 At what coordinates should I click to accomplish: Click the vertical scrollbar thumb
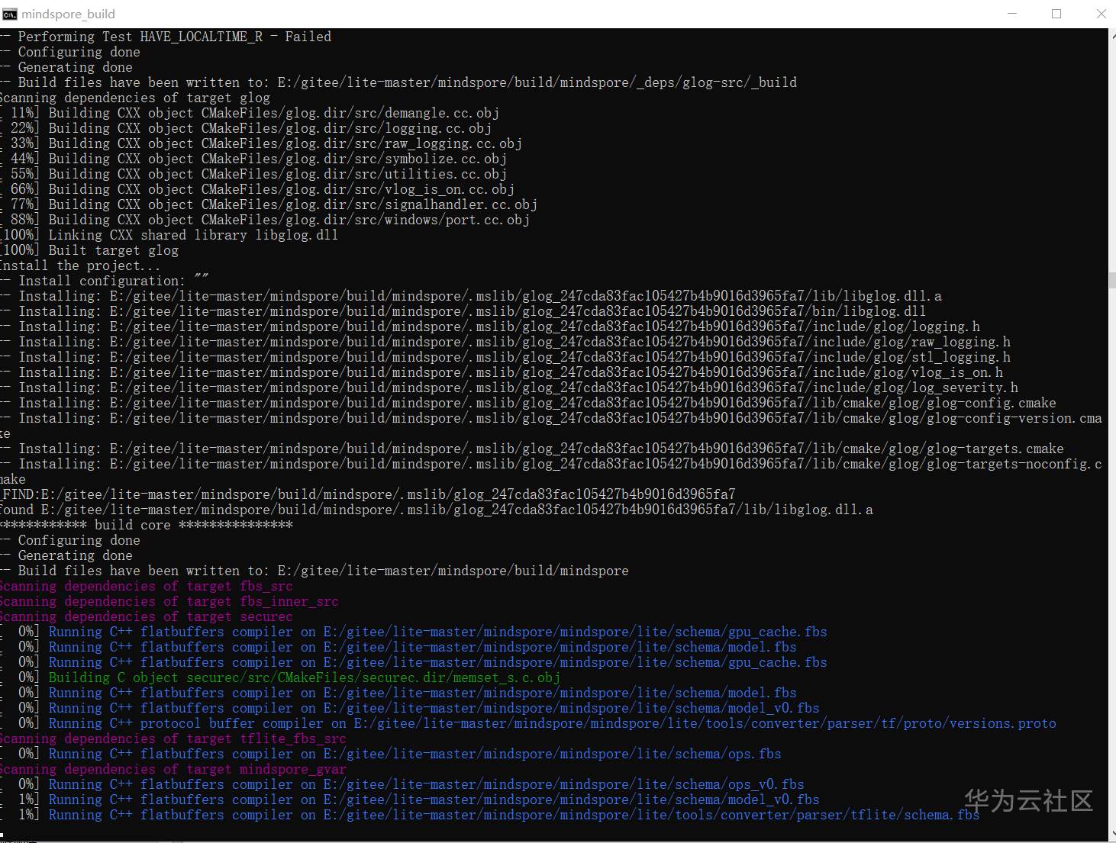(1111, 280)
